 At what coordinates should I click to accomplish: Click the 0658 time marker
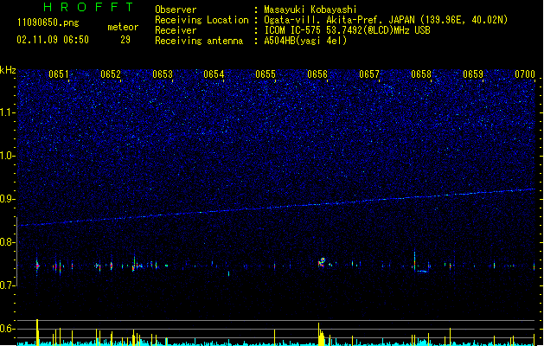[x=421, y=74]
